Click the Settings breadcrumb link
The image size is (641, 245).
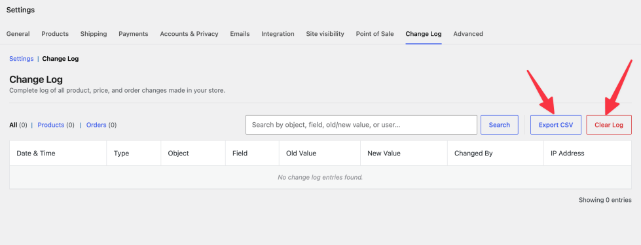(21, 59)
